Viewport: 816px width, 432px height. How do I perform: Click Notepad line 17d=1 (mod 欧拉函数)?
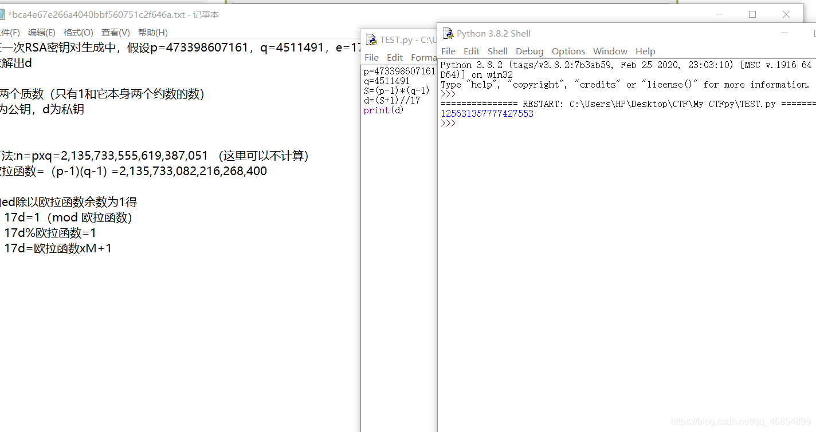(68, 217)
